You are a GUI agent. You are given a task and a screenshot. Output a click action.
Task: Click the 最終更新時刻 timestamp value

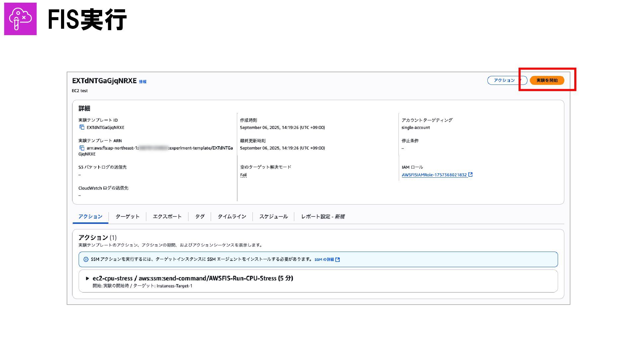tap(282, 148)
